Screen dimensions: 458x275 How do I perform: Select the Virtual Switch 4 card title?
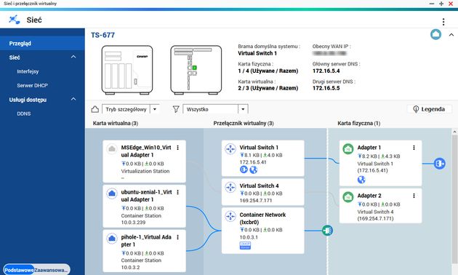pyautogui.click(x=259, y=186)
